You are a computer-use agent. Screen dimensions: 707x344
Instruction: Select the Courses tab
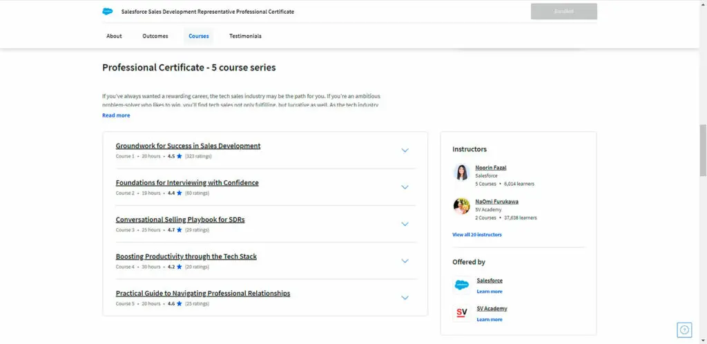point(199,36)
